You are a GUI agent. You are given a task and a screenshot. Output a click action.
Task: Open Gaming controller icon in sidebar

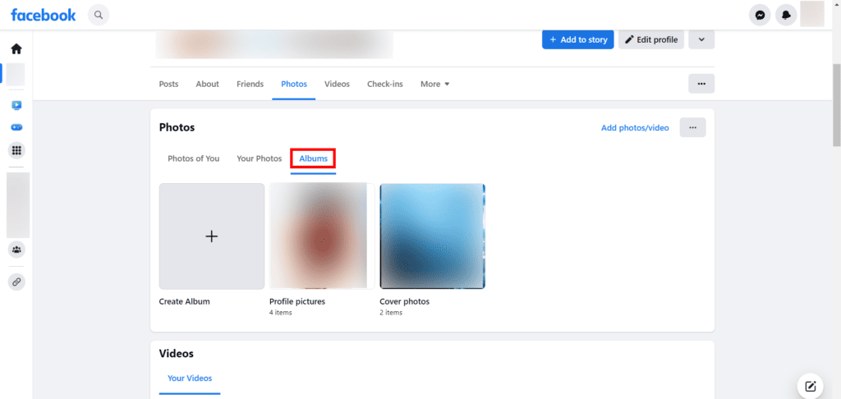tap(16, 127)
